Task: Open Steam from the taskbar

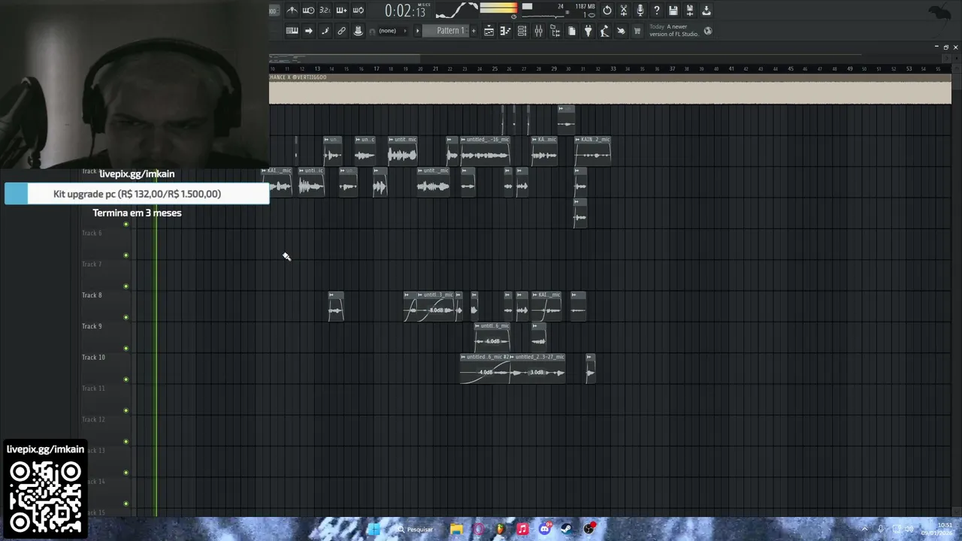Action: pyautogui.click(x=567, y=529)
